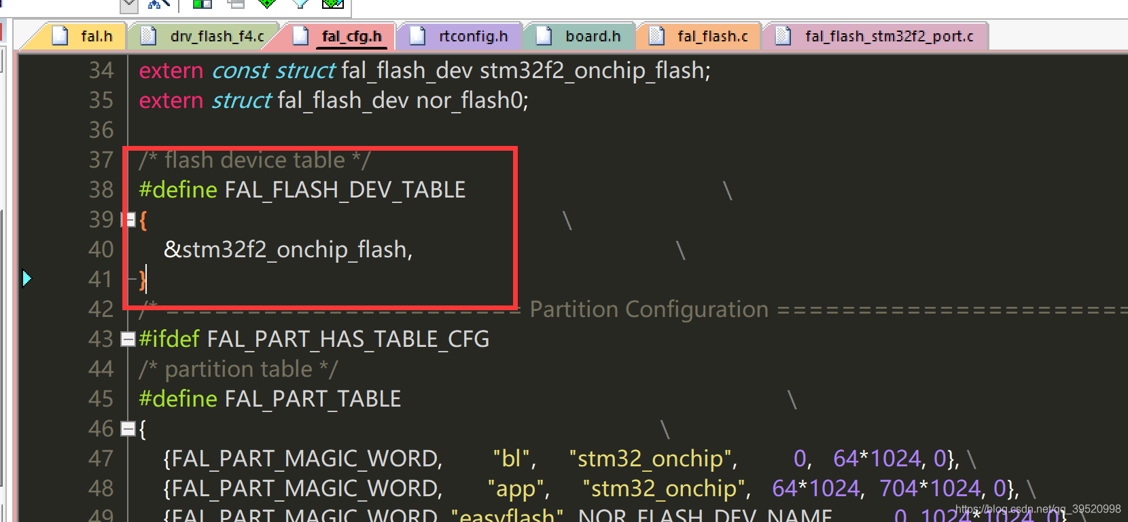Click FAL_PART_MAGIC_WORD on line 47
This screenshot has height=522, width=1128.
(x=303, y=459)
